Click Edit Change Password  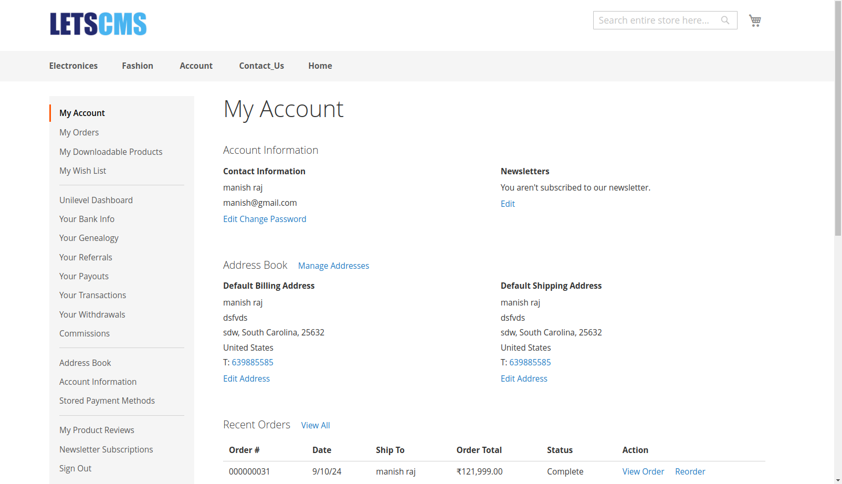(x=265, y=219)
